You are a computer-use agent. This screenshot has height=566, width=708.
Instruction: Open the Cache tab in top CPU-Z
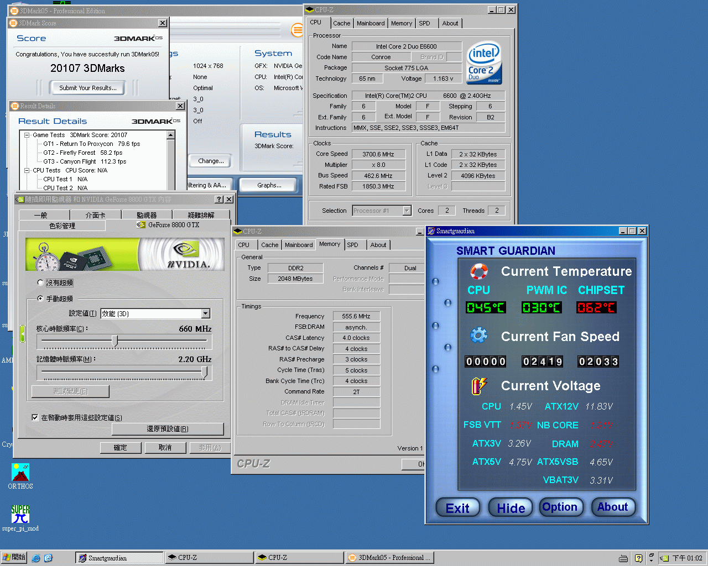(341, 23)
